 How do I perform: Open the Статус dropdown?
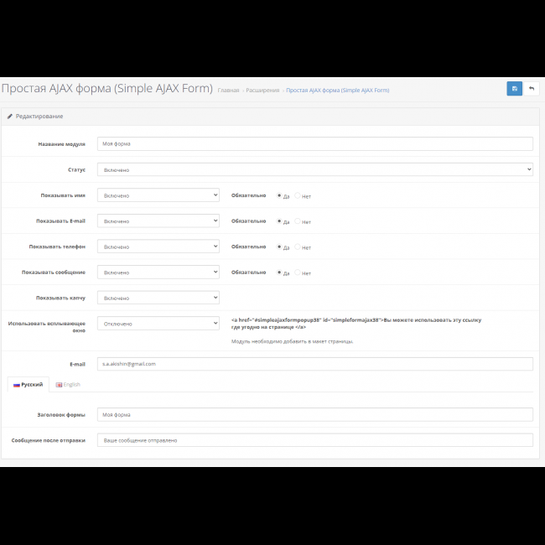click(314, 169)
